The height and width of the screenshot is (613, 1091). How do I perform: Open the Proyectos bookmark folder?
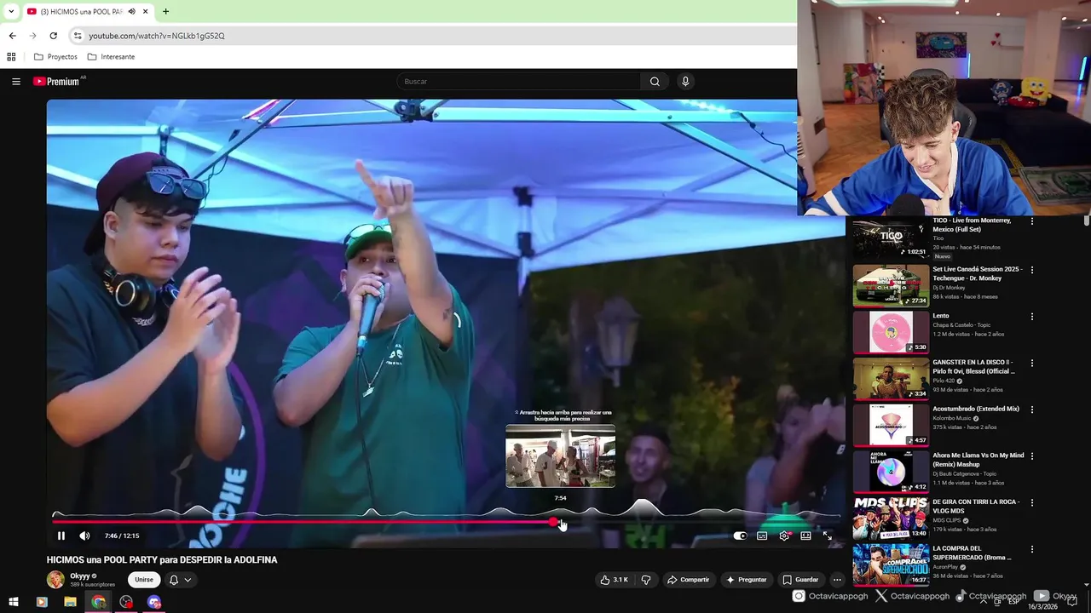(55, 57)
